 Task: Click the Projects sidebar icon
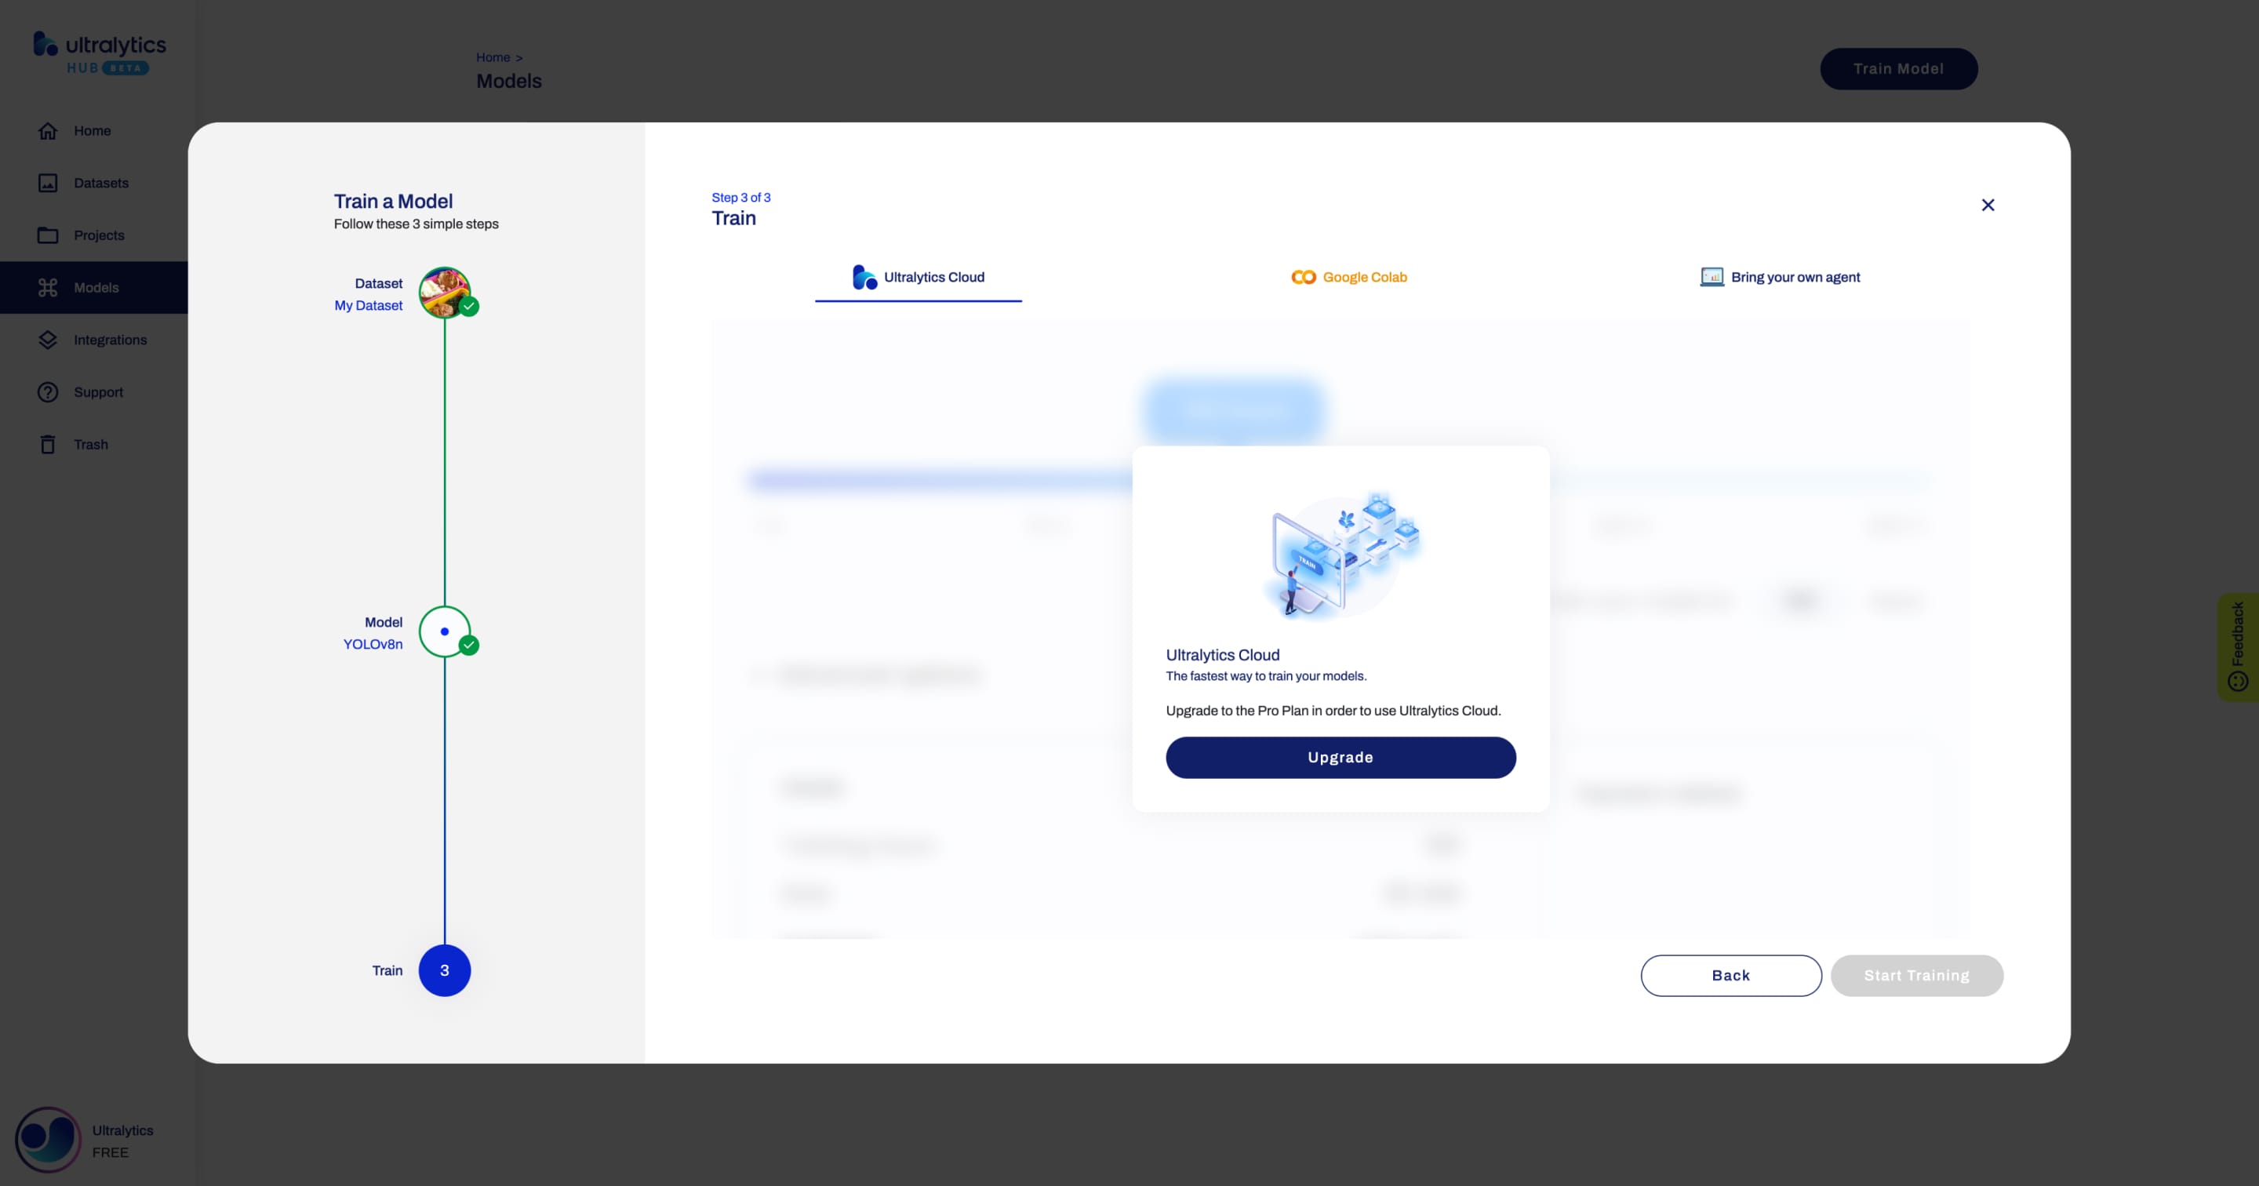pyautogui.click(x=46, y=236)
